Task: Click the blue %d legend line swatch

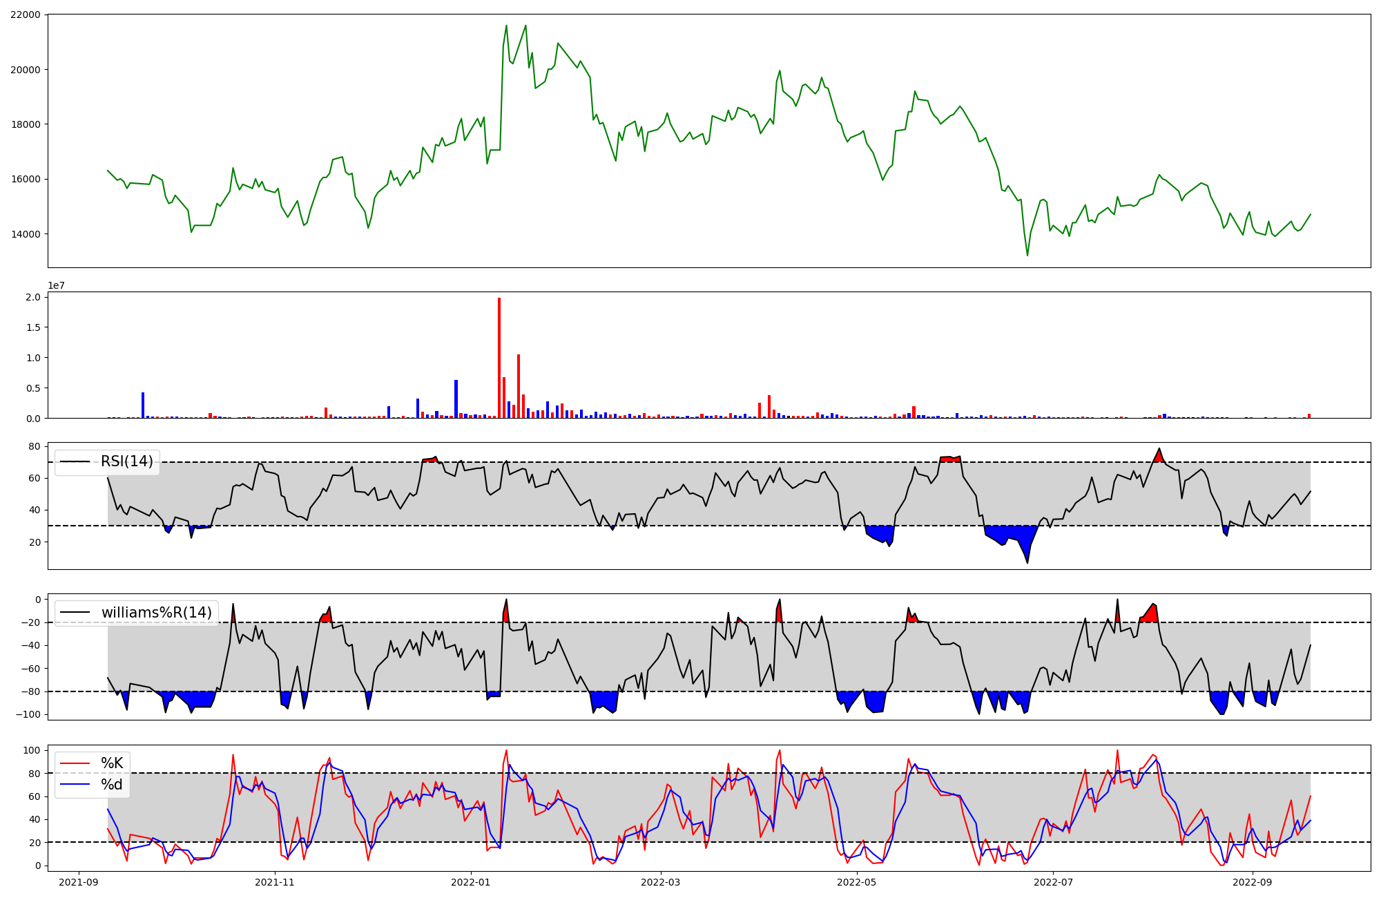Action: (x=75, y=785)
